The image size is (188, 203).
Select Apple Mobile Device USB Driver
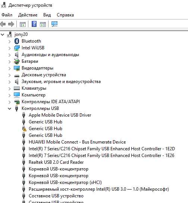(x=60, y=115)
